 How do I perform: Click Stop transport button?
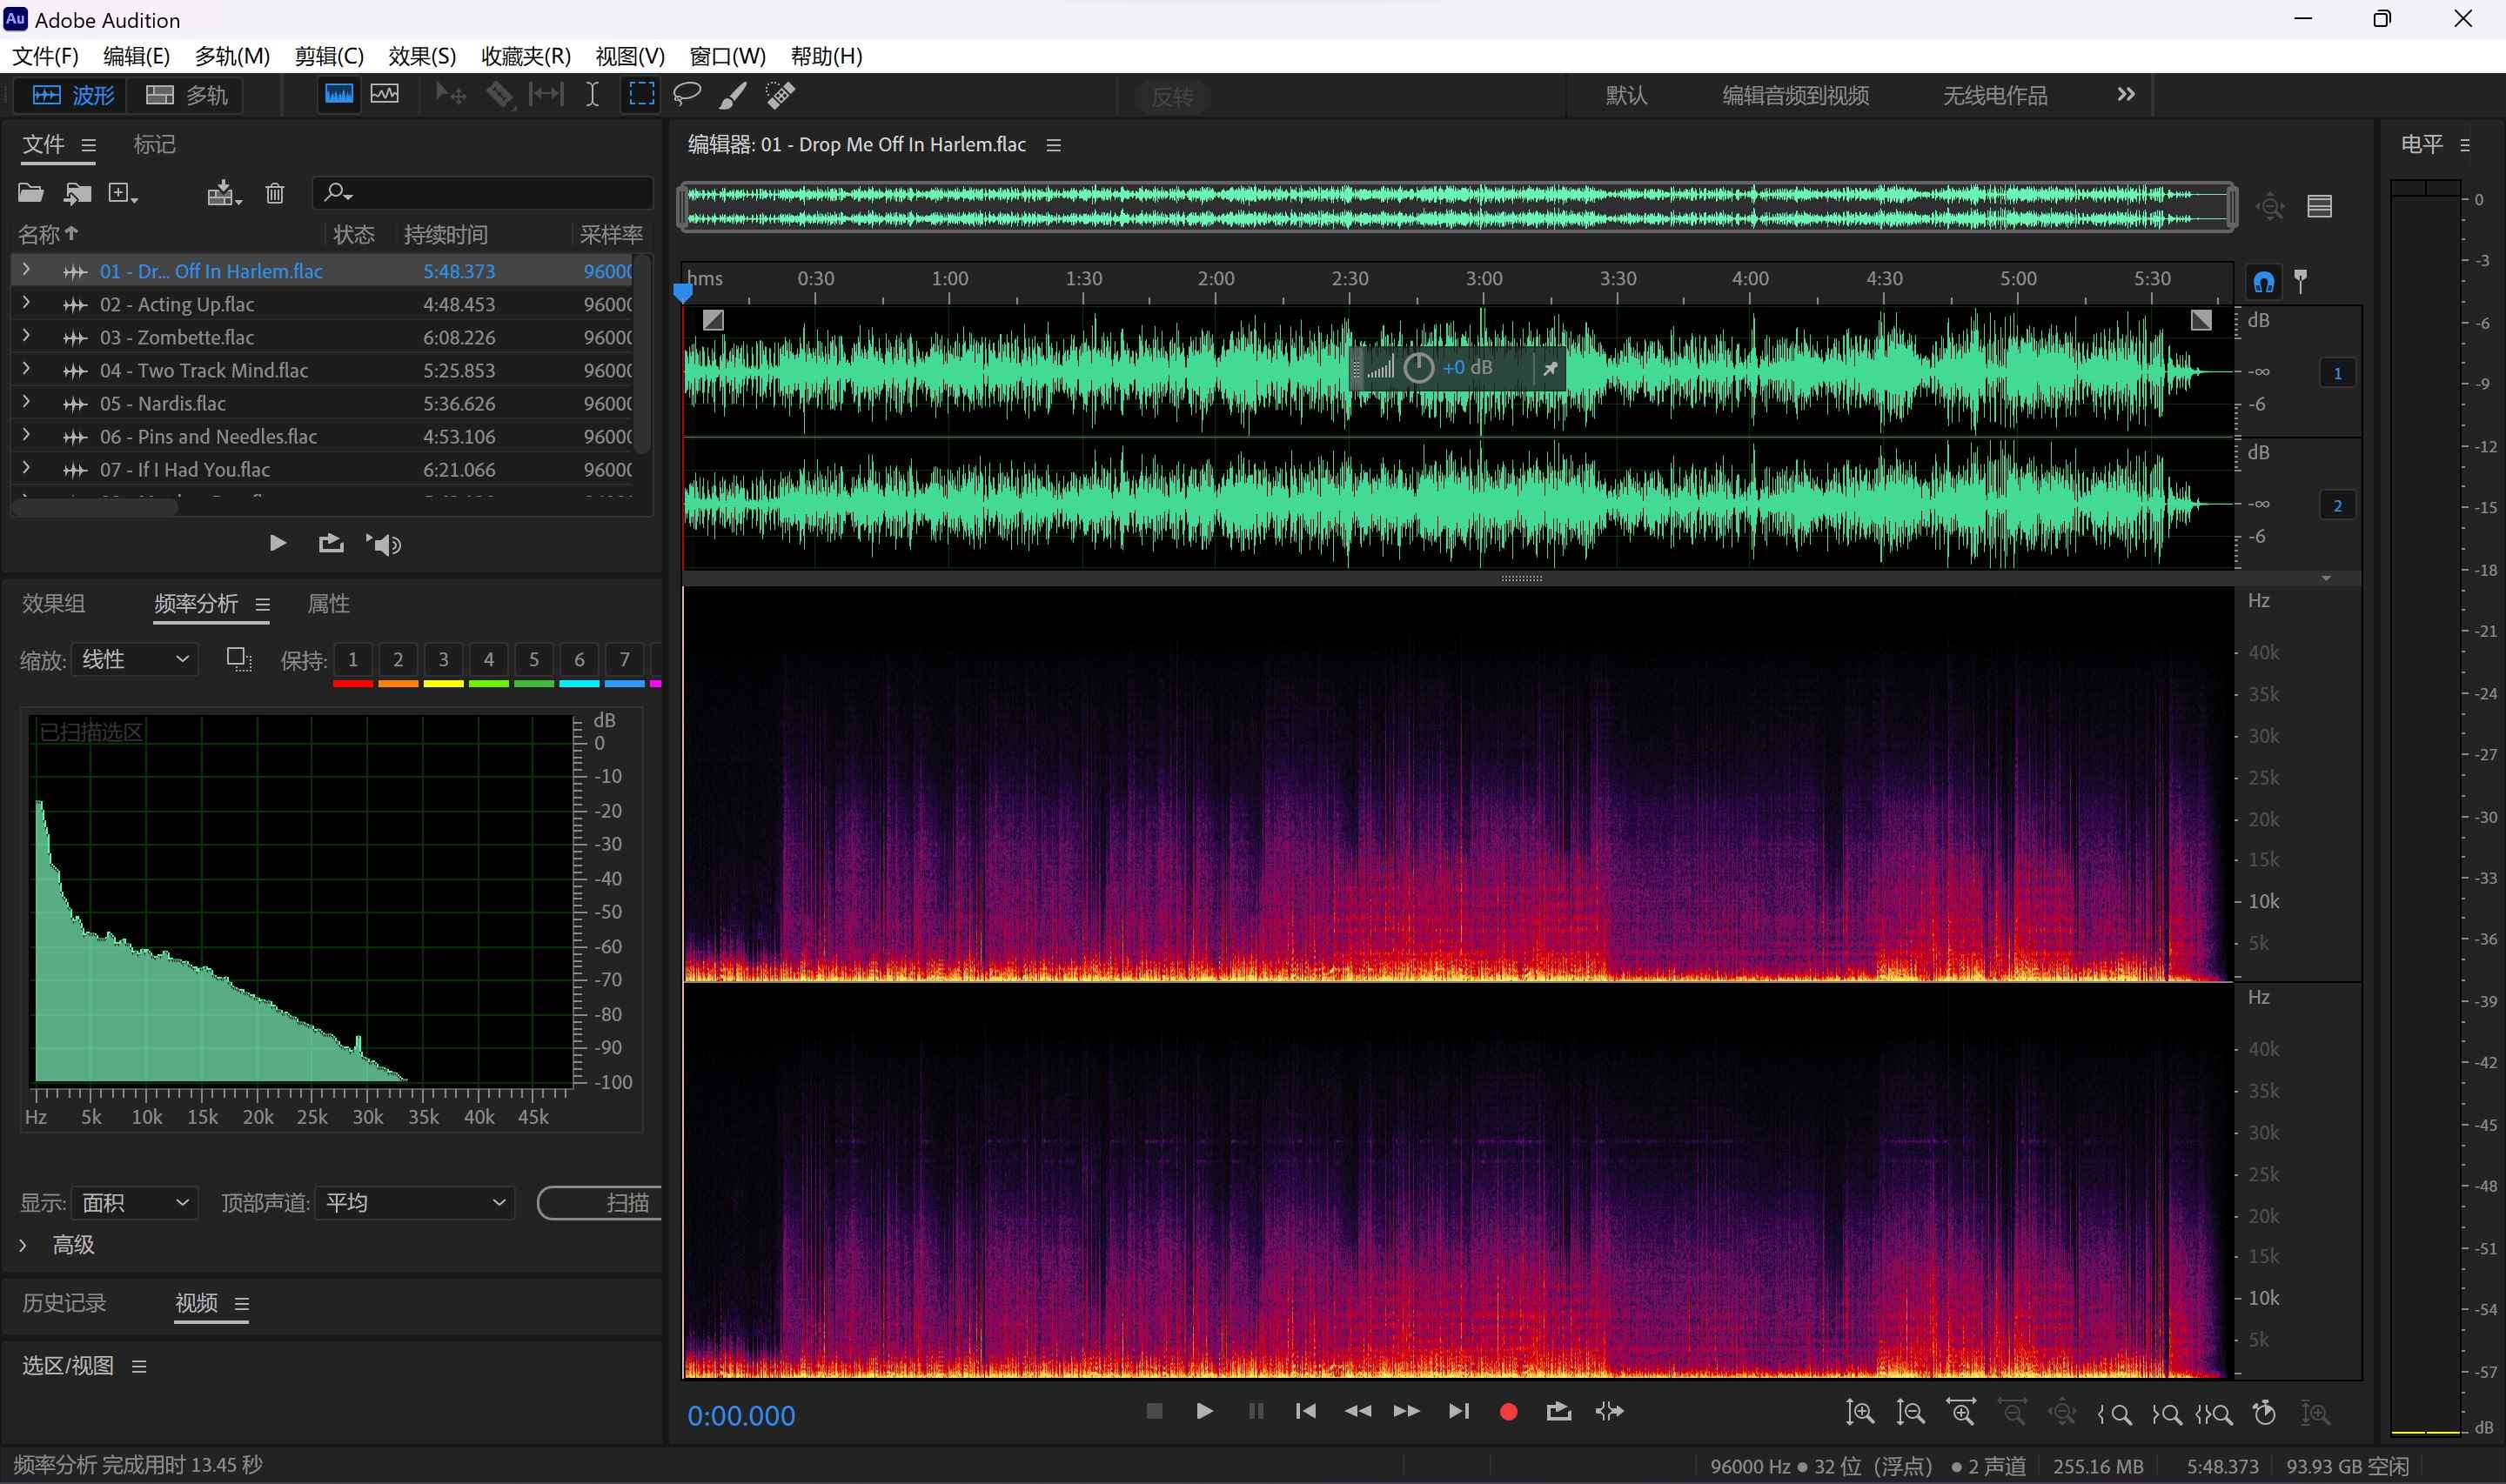click(1154, 1411)
